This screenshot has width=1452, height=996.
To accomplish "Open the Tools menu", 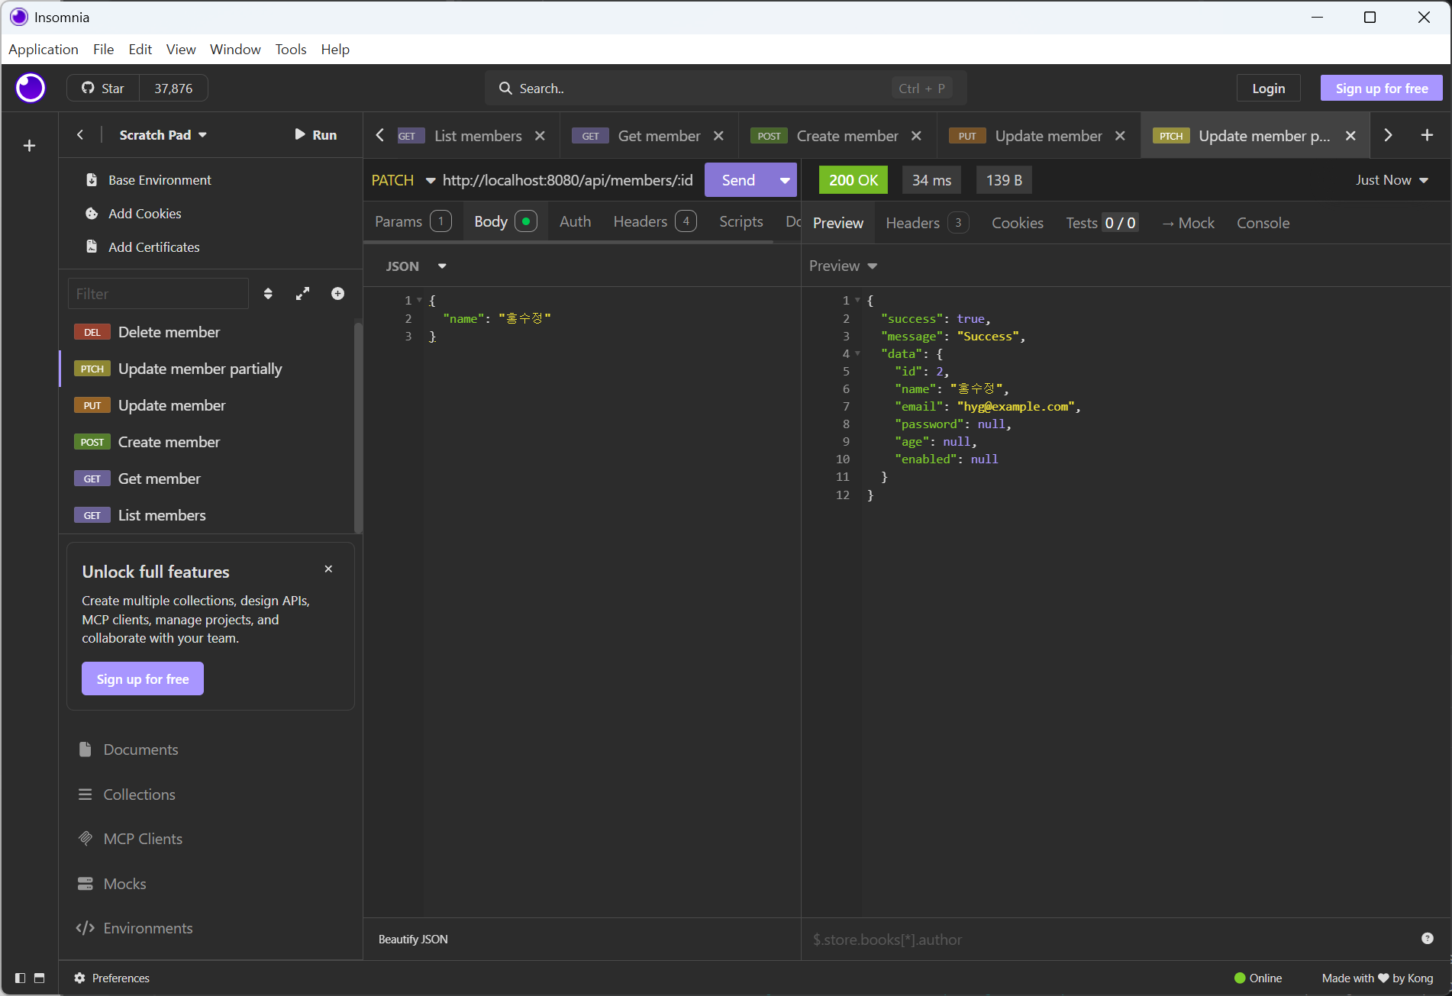I will click(x=290, y=50).
